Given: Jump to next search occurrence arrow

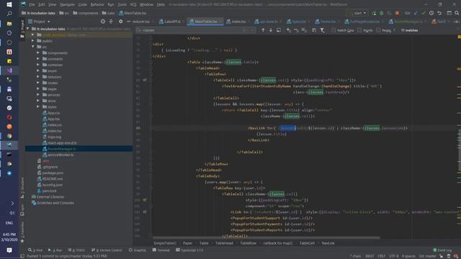Looking at the screenshot, I should point(271,30).
